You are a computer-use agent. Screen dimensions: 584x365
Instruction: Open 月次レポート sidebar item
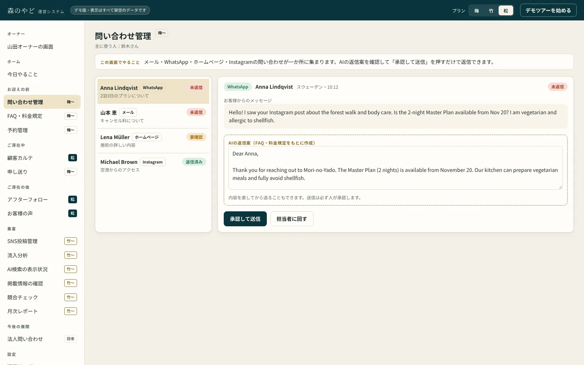[42, 311]
